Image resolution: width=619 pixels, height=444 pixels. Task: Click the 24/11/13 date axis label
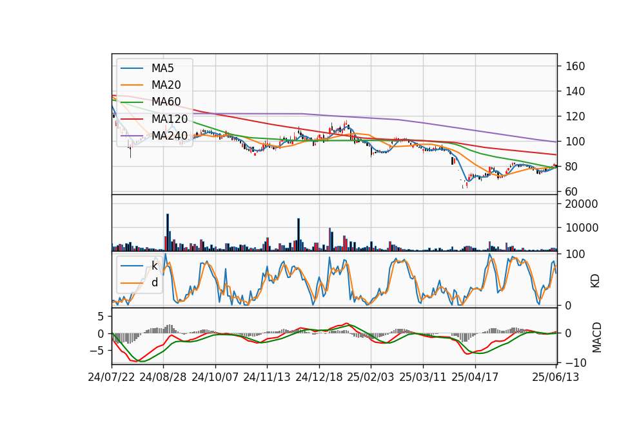[x=267, y=377]
